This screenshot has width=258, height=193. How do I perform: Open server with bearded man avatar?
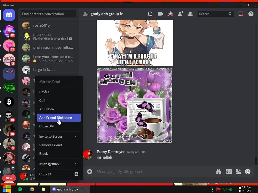(x=9, y=116)
